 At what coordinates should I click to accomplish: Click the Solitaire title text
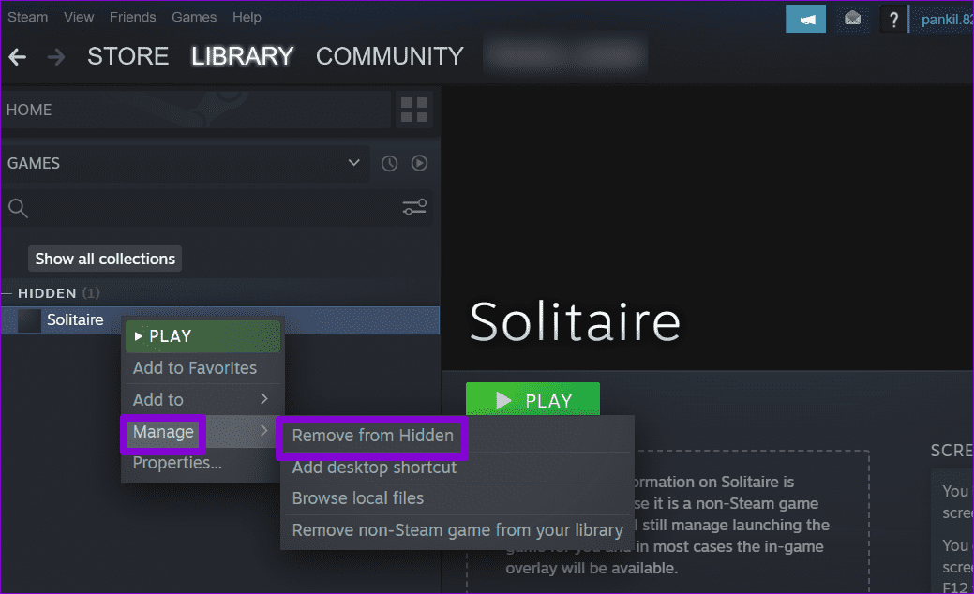(575, 321)
